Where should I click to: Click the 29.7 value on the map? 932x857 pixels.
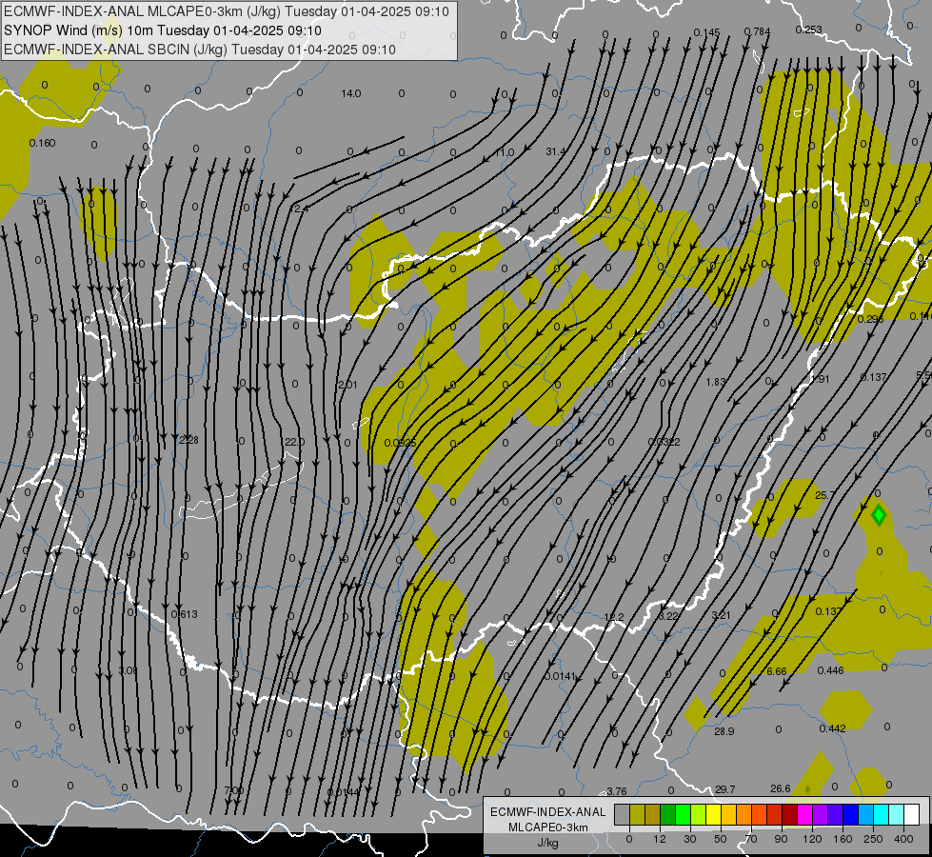pyautogui.click(x=724, y=789)
